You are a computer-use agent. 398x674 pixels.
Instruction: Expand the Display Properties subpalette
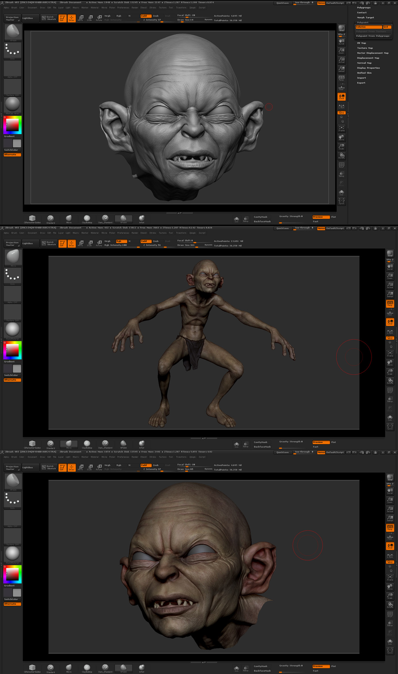[368, 68]
